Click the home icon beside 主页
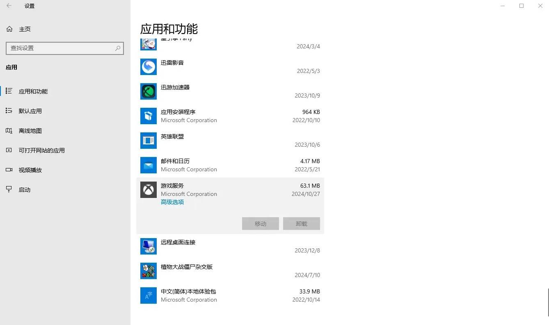Screen dimensions: 549x325 (x=9, y=29)
